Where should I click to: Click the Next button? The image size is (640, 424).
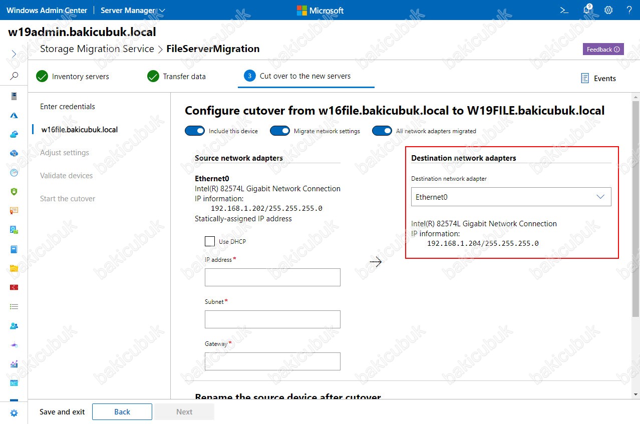pos(184,411)
